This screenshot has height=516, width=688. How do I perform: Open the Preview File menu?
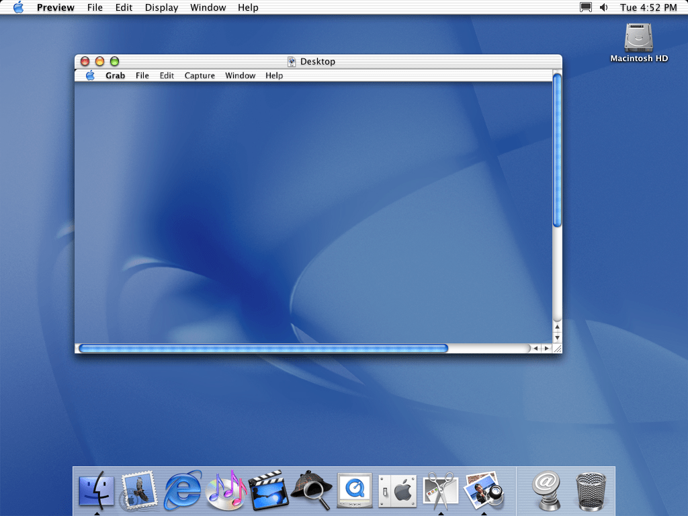click(x=95, y=7)
